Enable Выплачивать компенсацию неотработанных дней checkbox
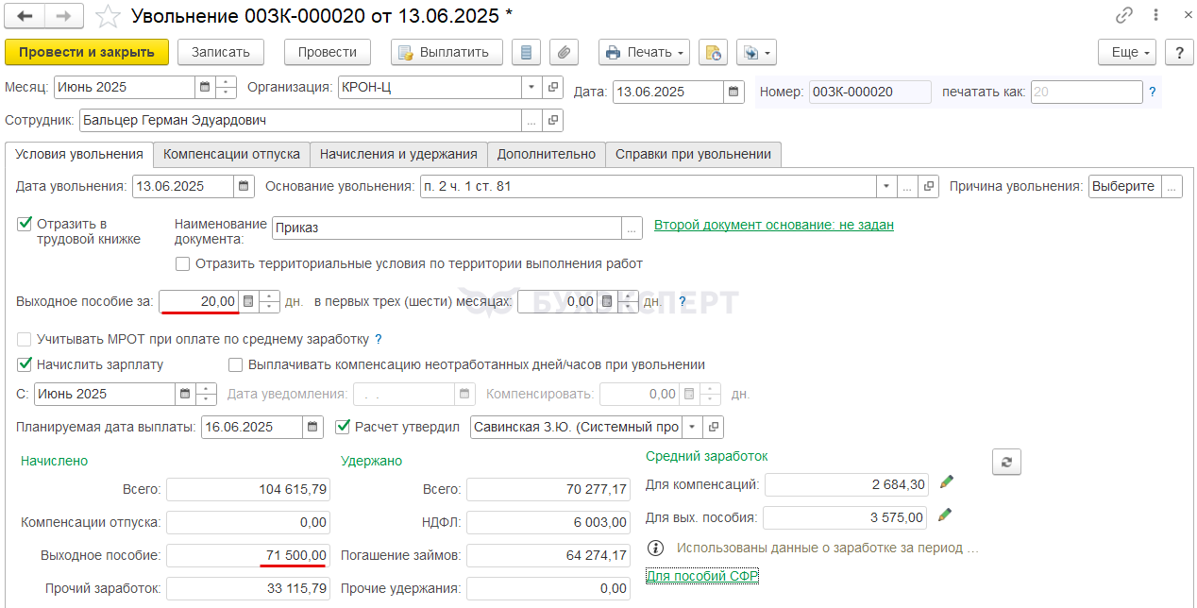 pyautogui.click(x=236, y=364)
